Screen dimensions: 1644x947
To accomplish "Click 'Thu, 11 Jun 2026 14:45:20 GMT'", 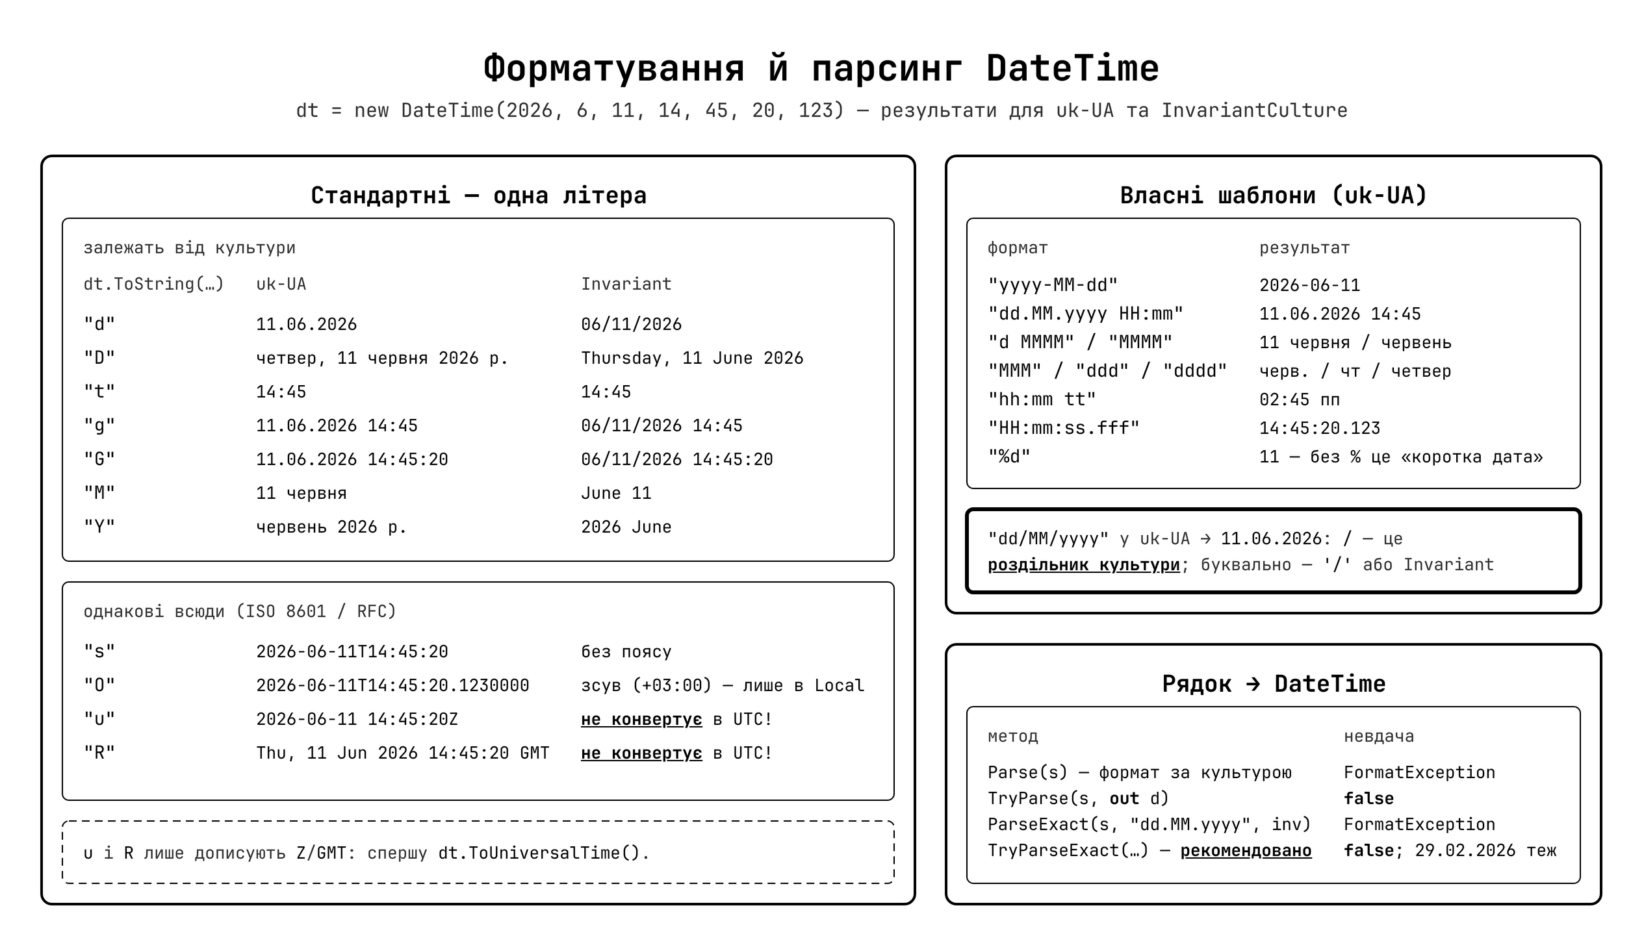I will [402, 753].
